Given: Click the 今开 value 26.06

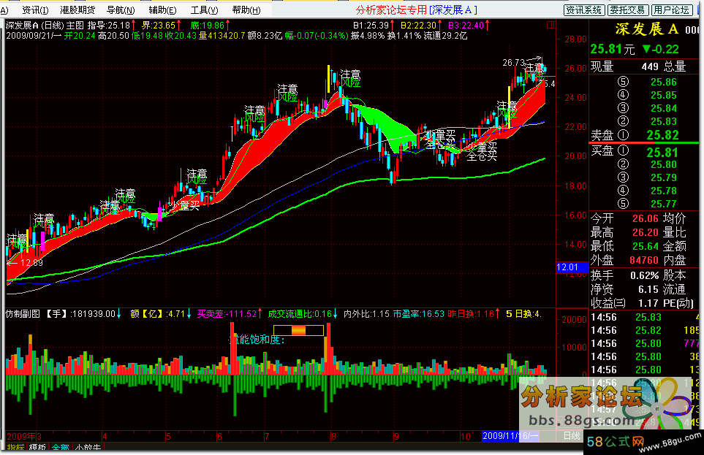Looking at the screenshot, I should (646, 218).
